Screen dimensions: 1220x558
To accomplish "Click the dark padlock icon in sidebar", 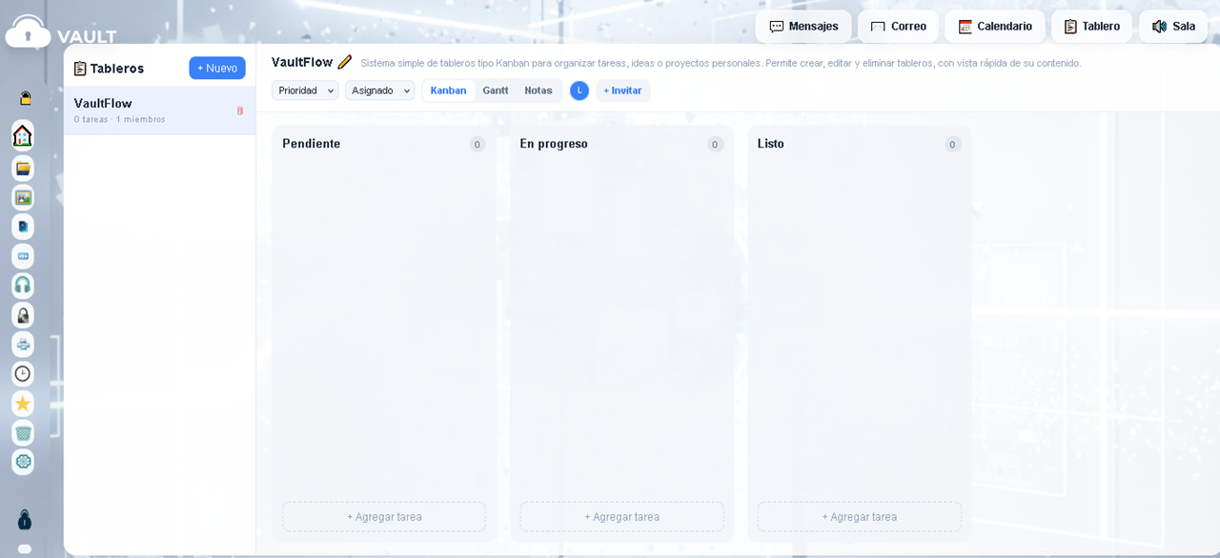I will [23, 315].
